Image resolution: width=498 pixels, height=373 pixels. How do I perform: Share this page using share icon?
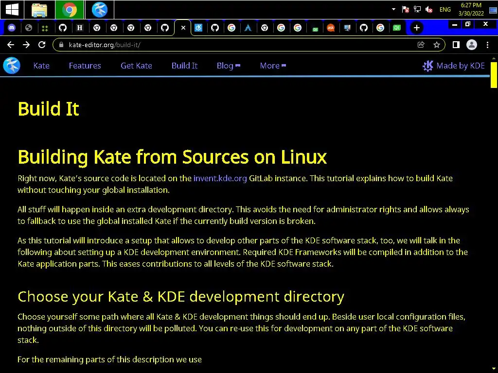tap(421, 45)
